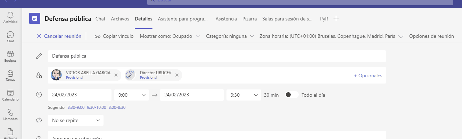Screen dimensions: 462x139
Task: Switch to the Archivos tab
Action: [120, 19]
